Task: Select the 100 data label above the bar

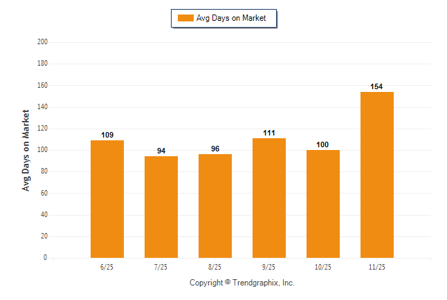Action: click(323, 145)
